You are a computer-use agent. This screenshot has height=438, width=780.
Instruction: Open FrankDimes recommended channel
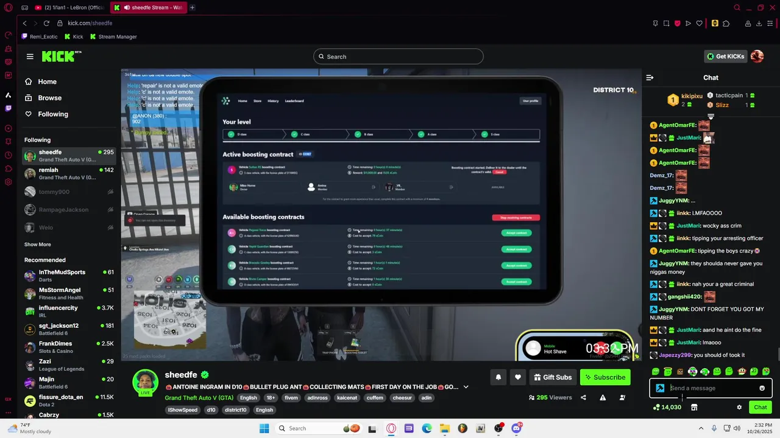(x=69, y=347)
